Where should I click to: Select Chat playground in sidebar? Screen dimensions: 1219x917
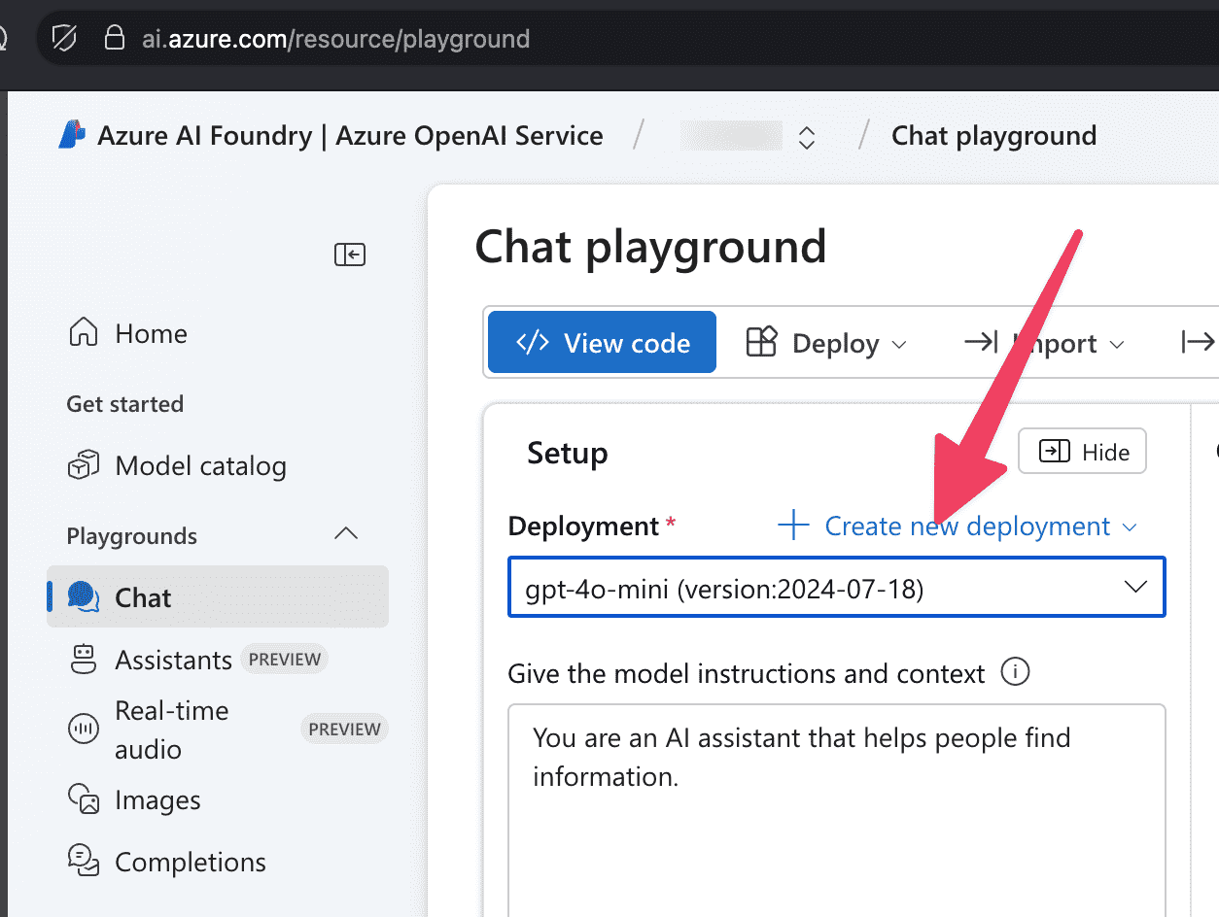[218, 596]
